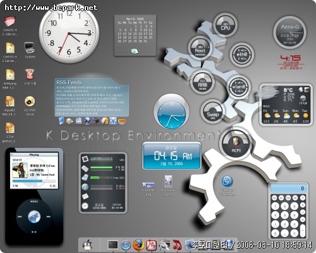The image size is (316, 253).
Task: Click the penguin launcher in the dock
Action: 87,245
